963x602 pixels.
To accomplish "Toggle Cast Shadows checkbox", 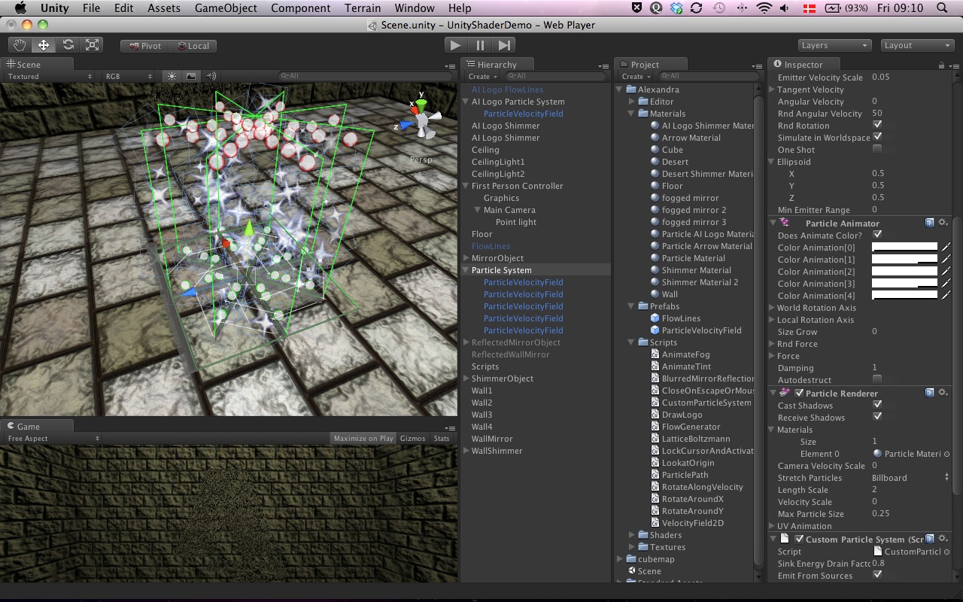I will tap(877, 405).
